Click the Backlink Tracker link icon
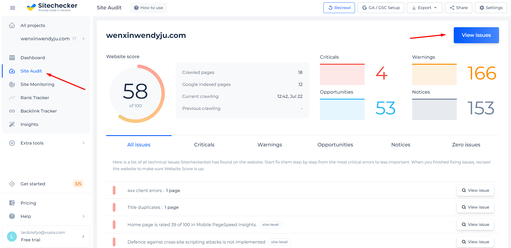 pos(12,111)
